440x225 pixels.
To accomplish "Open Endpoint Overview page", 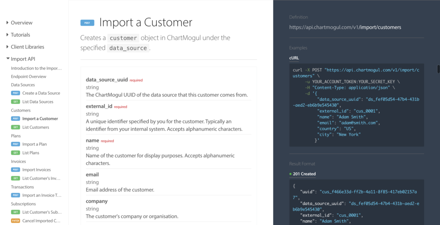I will [29, 76].
